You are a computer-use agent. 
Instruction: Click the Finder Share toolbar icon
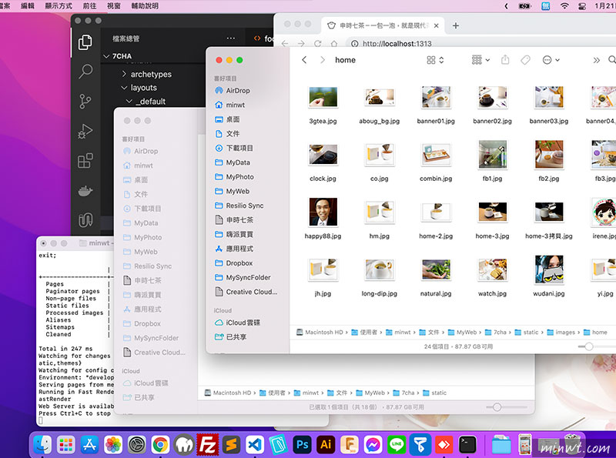[x=505, y=60]
